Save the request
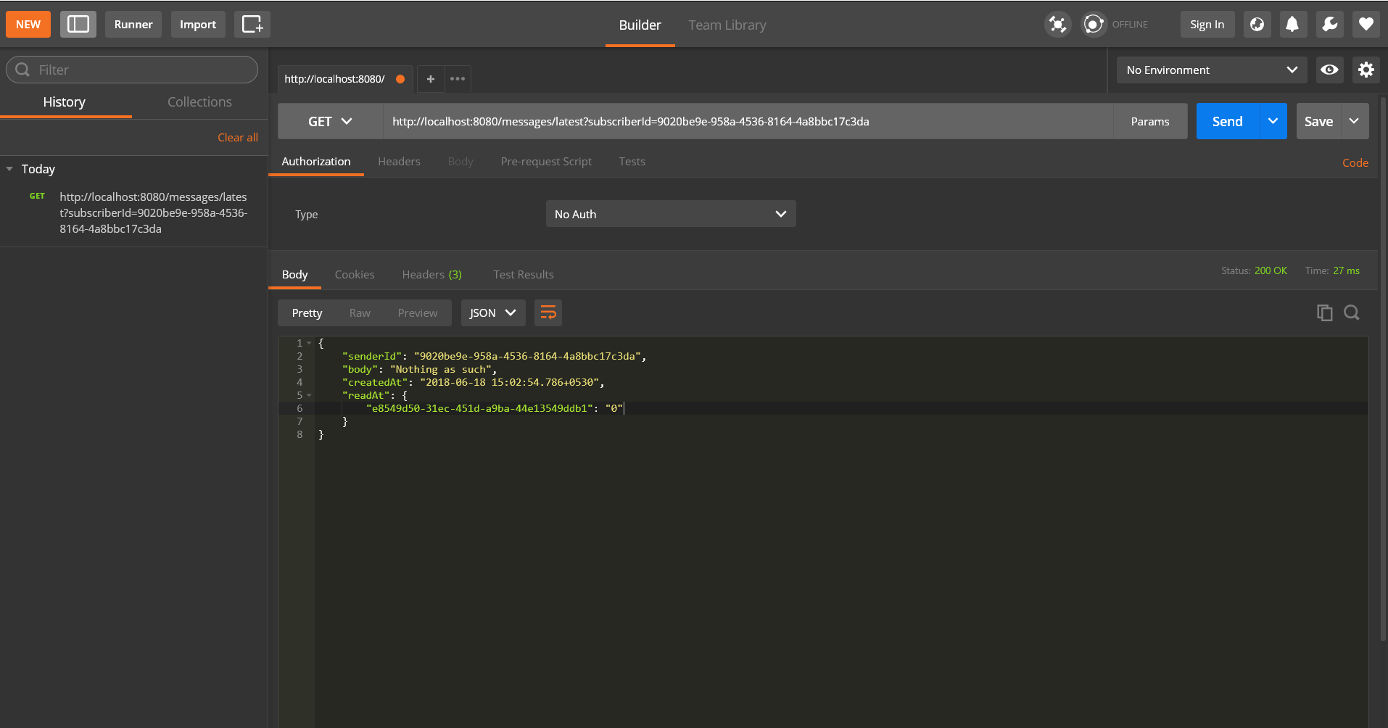The height and width of the screenshot is (728, 1388). point(1319,121)
